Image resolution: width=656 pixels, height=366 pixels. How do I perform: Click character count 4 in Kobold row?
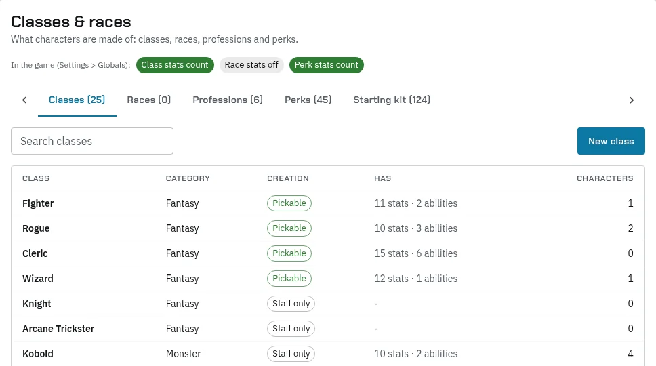coord(630,354)
